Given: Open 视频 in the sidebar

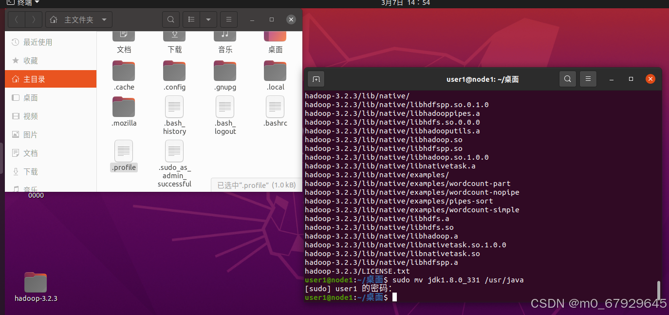Looking at the screenshot, I should pos(51,116).
